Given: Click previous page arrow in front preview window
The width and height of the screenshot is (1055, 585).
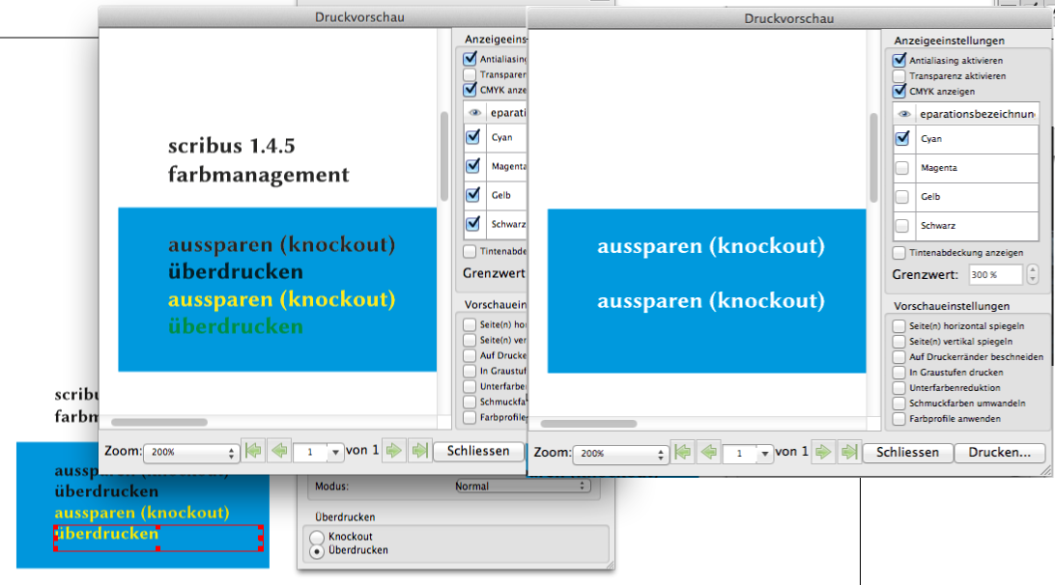Looking at the screenshot, I should tap(709, 452).
